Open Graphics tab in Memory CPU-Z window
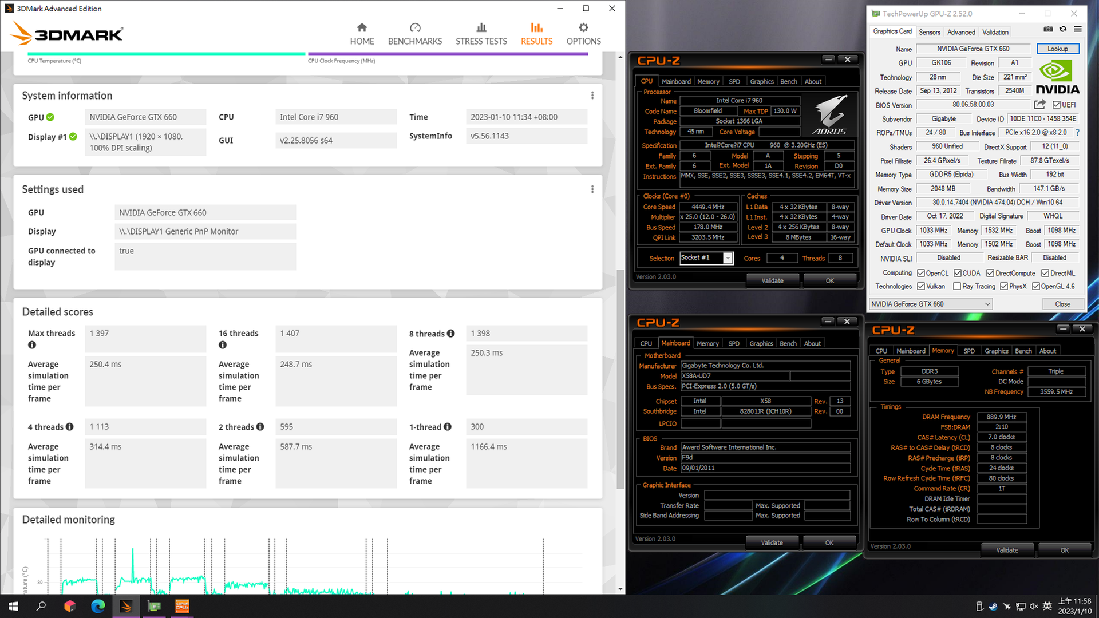1099x618 pixels. pos(997,351)
